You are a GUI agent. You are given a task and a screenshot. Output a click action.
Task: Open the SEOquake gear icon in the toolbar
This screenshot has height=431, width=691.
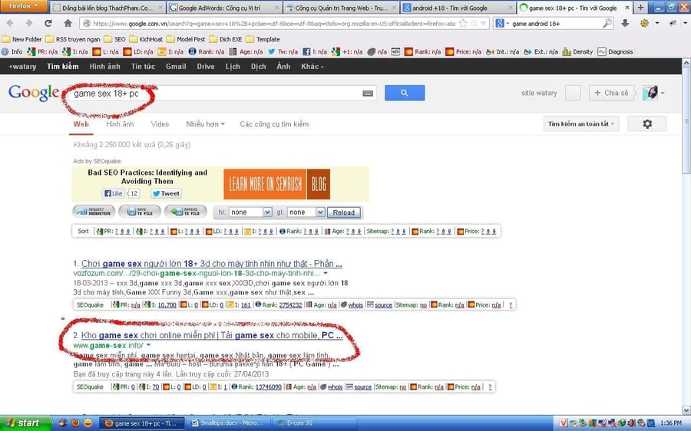[644, 23]
